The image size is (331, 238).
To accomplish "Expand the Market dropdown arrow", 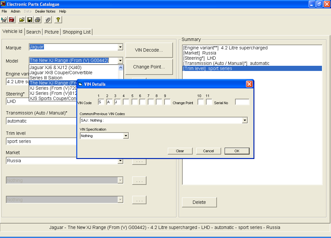I will click(x=120, y=161).
